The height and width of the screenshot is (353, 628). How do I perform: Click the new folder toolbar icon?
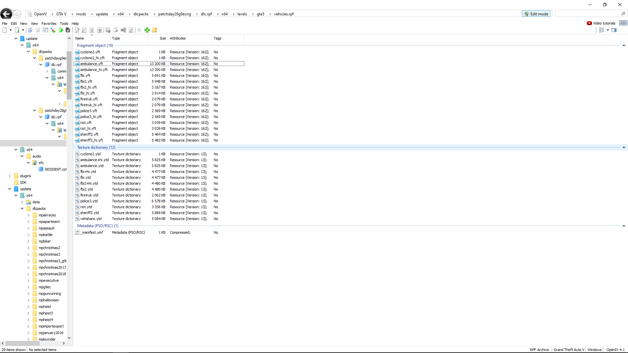pyautogui.click(x=155, y=30)
